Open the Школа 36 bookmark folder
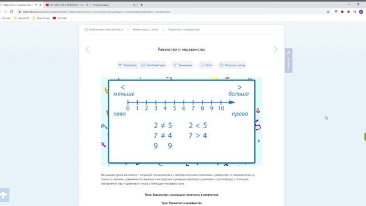The width and height of the screenshot is (366, 206). point(22,18)
